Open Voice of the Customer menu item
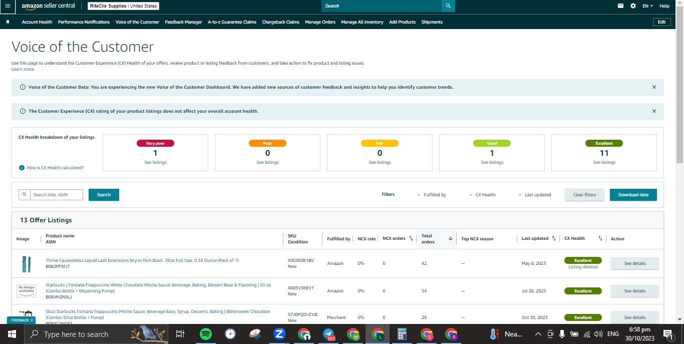This screenshot has width=684, height=344. [137, 22]
